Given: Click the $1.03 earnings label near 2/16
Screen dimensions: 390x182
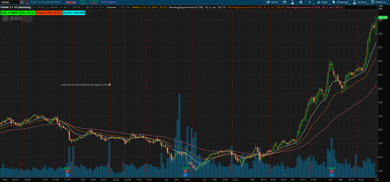Looking at the screenshot, I should (x=186, y=168).
